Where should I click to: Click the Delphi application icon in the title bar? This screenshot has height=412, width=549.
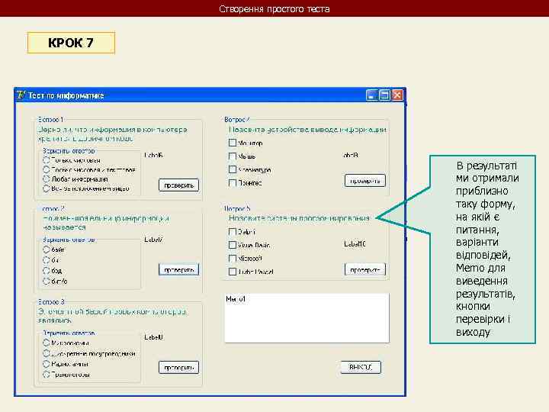(x=21, y=95)
